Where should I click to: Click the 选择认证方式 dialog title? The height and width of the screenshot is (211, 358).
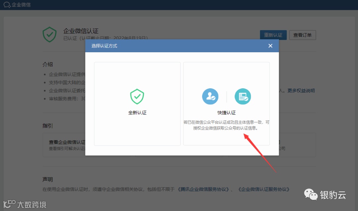(x=104, y=46)
